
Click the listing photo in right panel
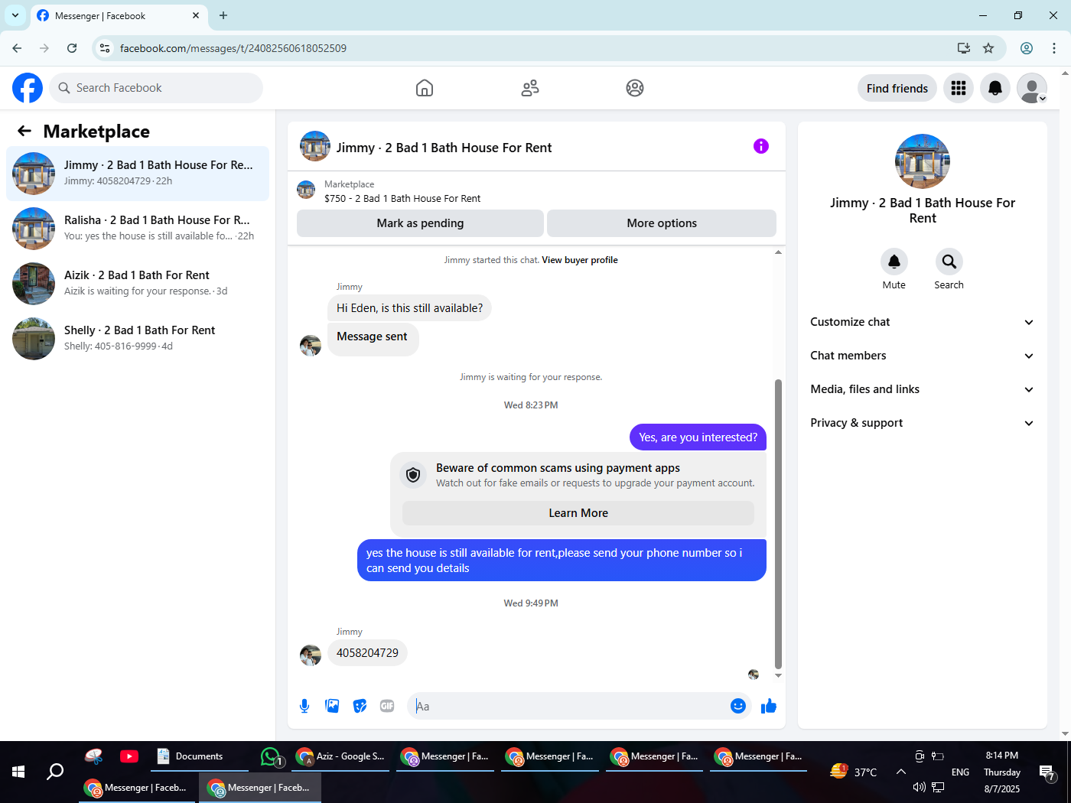pos(923,161)
